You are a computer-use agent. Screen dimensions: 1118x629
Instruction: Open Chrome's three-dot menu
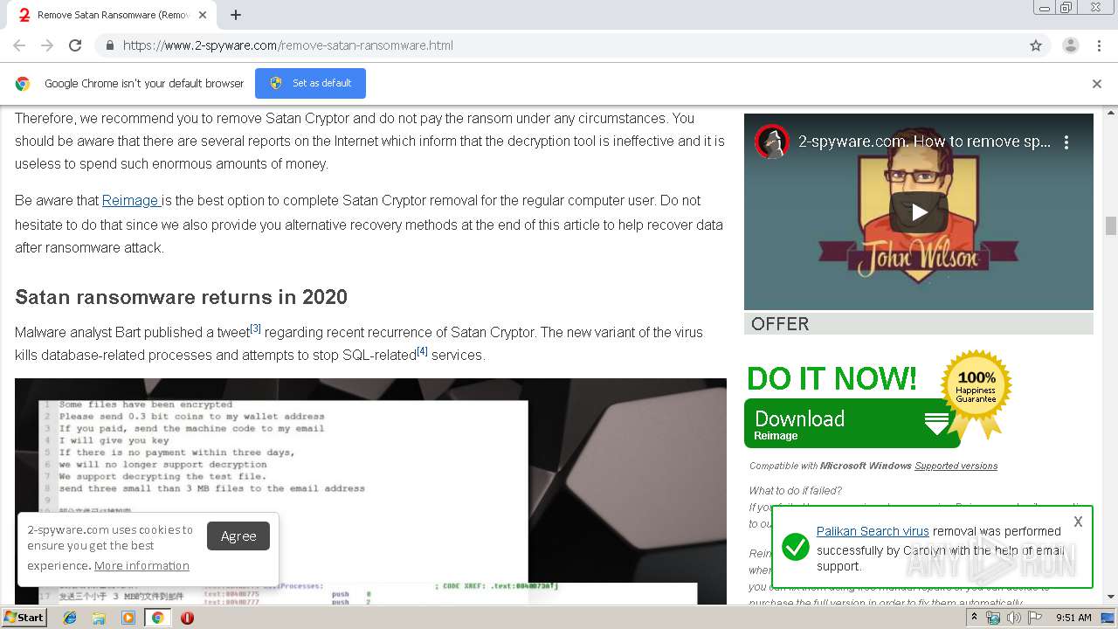click(1099, 45)
